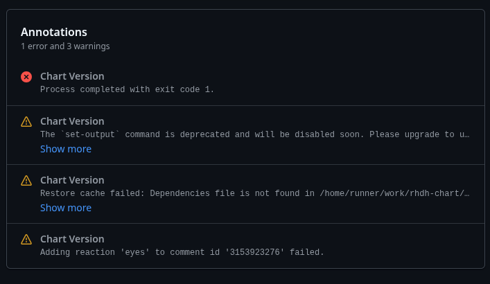Open Chart Version title of exit code error
The height and width of the screenshot is (284, 490).
(72, 76)
